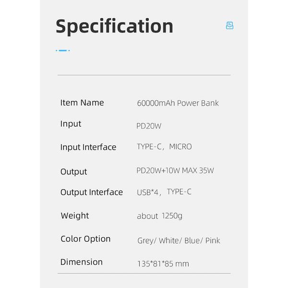Click the Weight label

(x=75, y=216)
